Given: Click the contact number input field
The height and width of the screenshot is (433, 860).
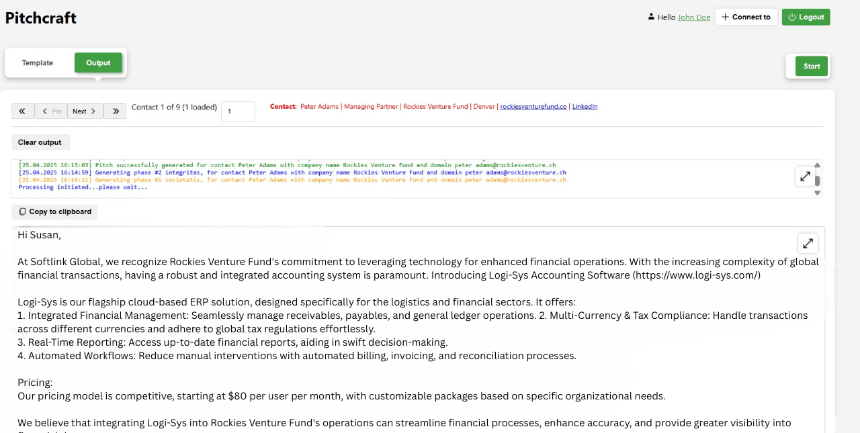Looking at the screenshot, I should click(x=239, y=111).
